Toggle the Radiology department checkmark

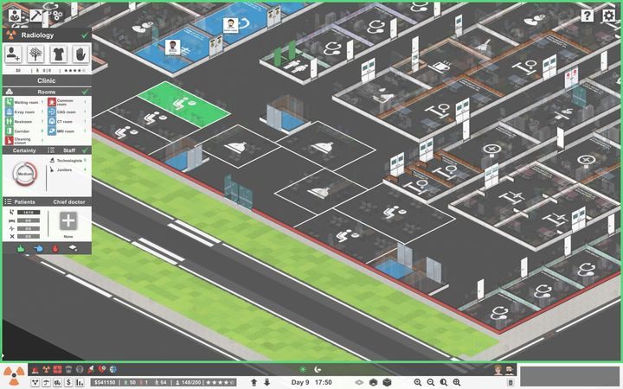84,35
